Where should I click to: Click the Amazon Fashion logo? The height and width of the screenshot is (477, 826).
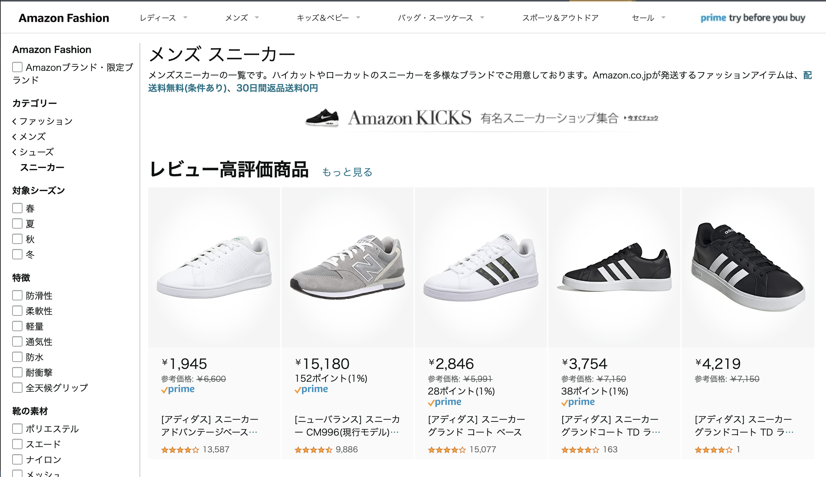[63, 18]
